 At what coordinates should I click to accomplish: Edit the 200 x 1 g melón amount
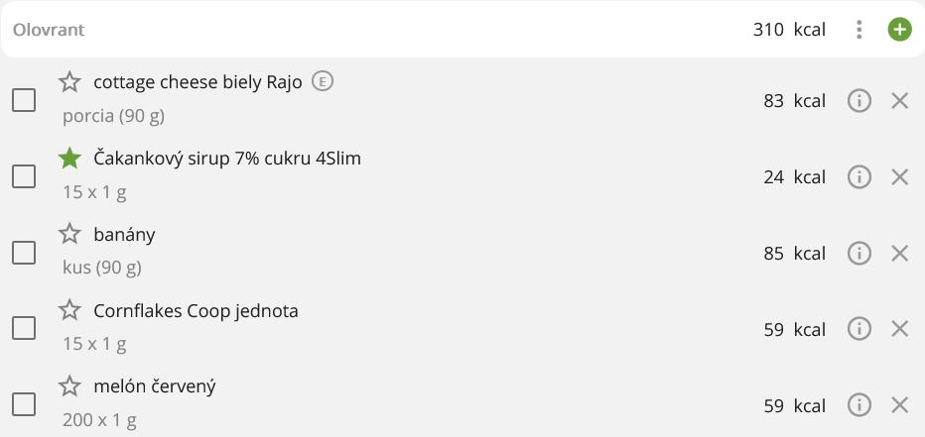coord(99,420)
